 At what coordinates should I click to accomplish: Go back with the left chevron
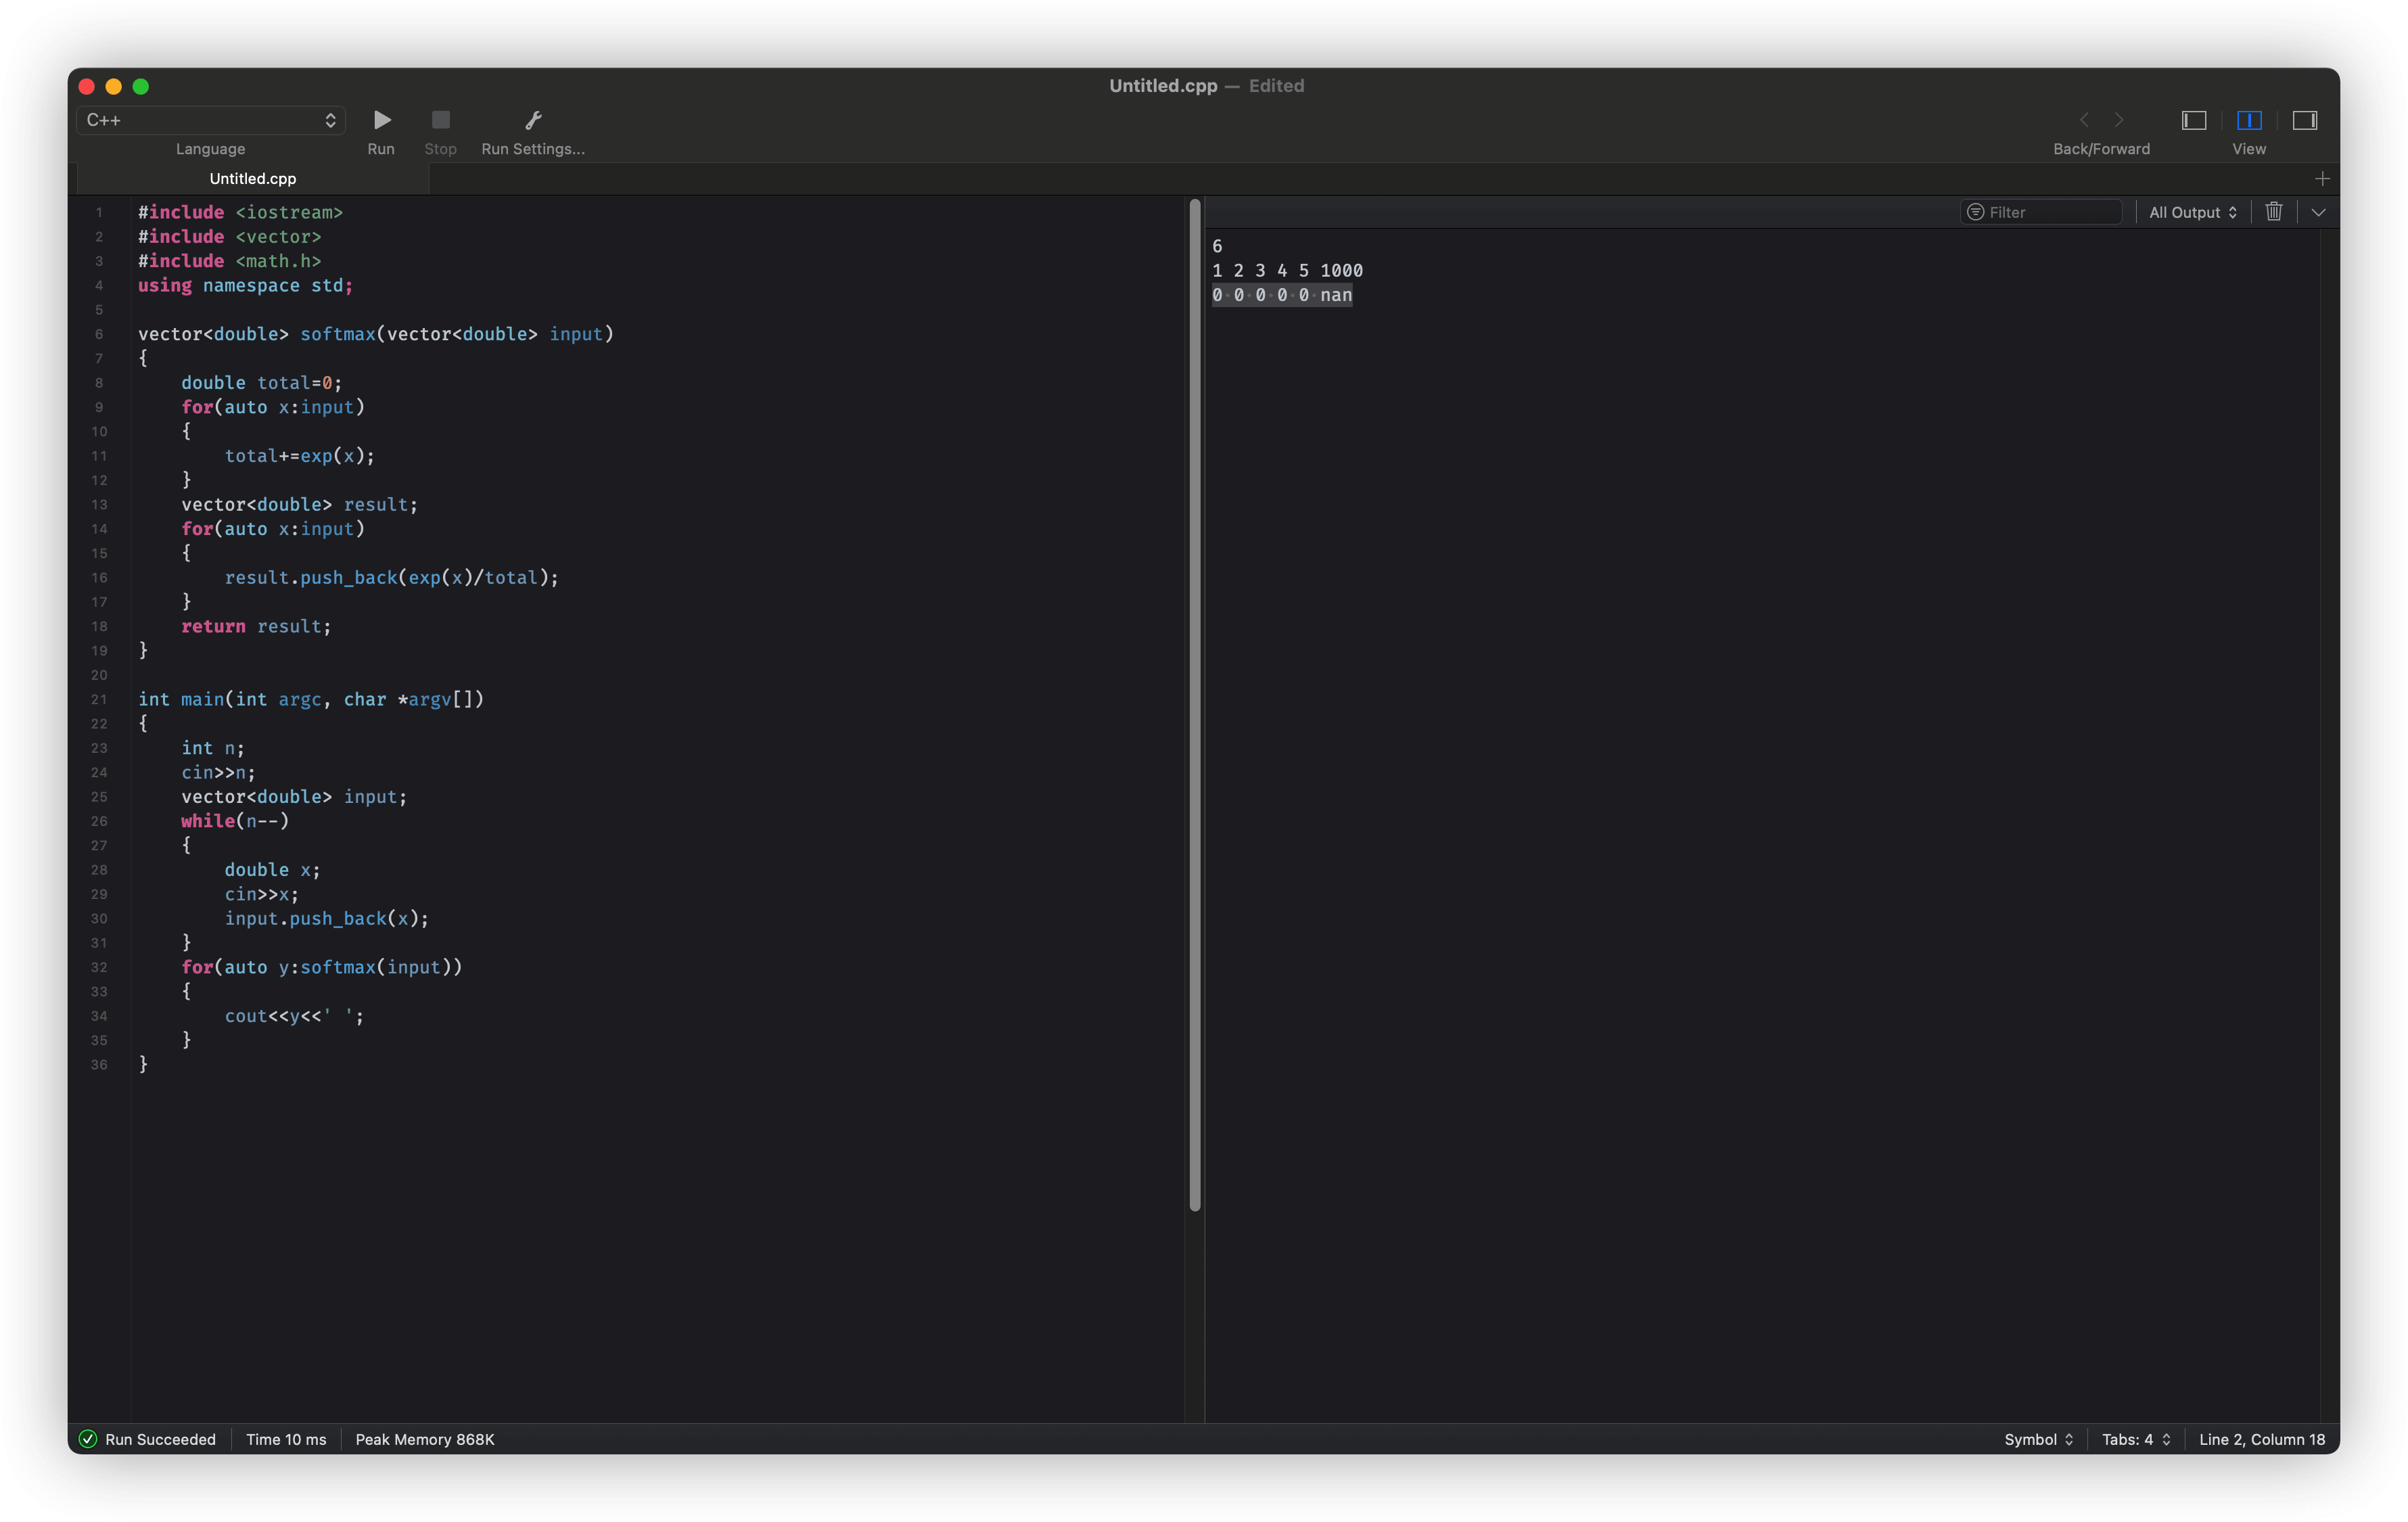click(2084, 120)
